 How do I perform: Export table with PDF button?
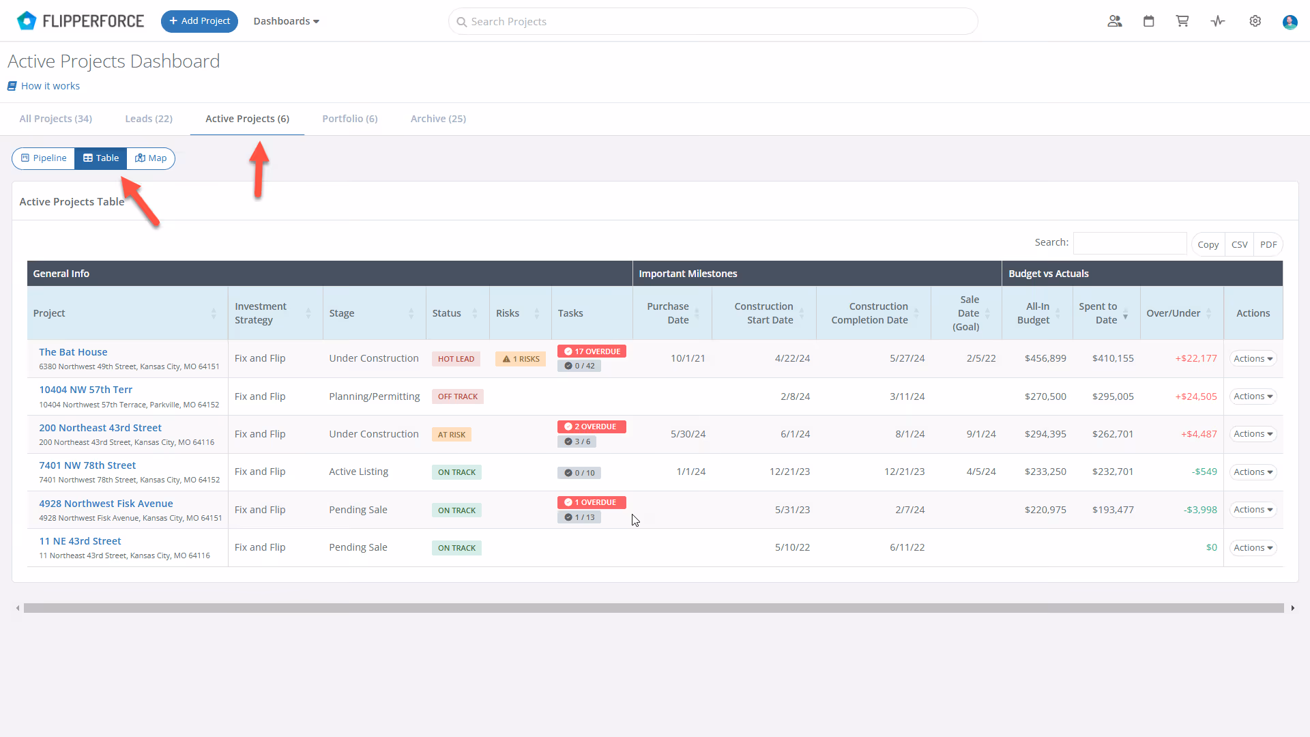coord(1268,244)
